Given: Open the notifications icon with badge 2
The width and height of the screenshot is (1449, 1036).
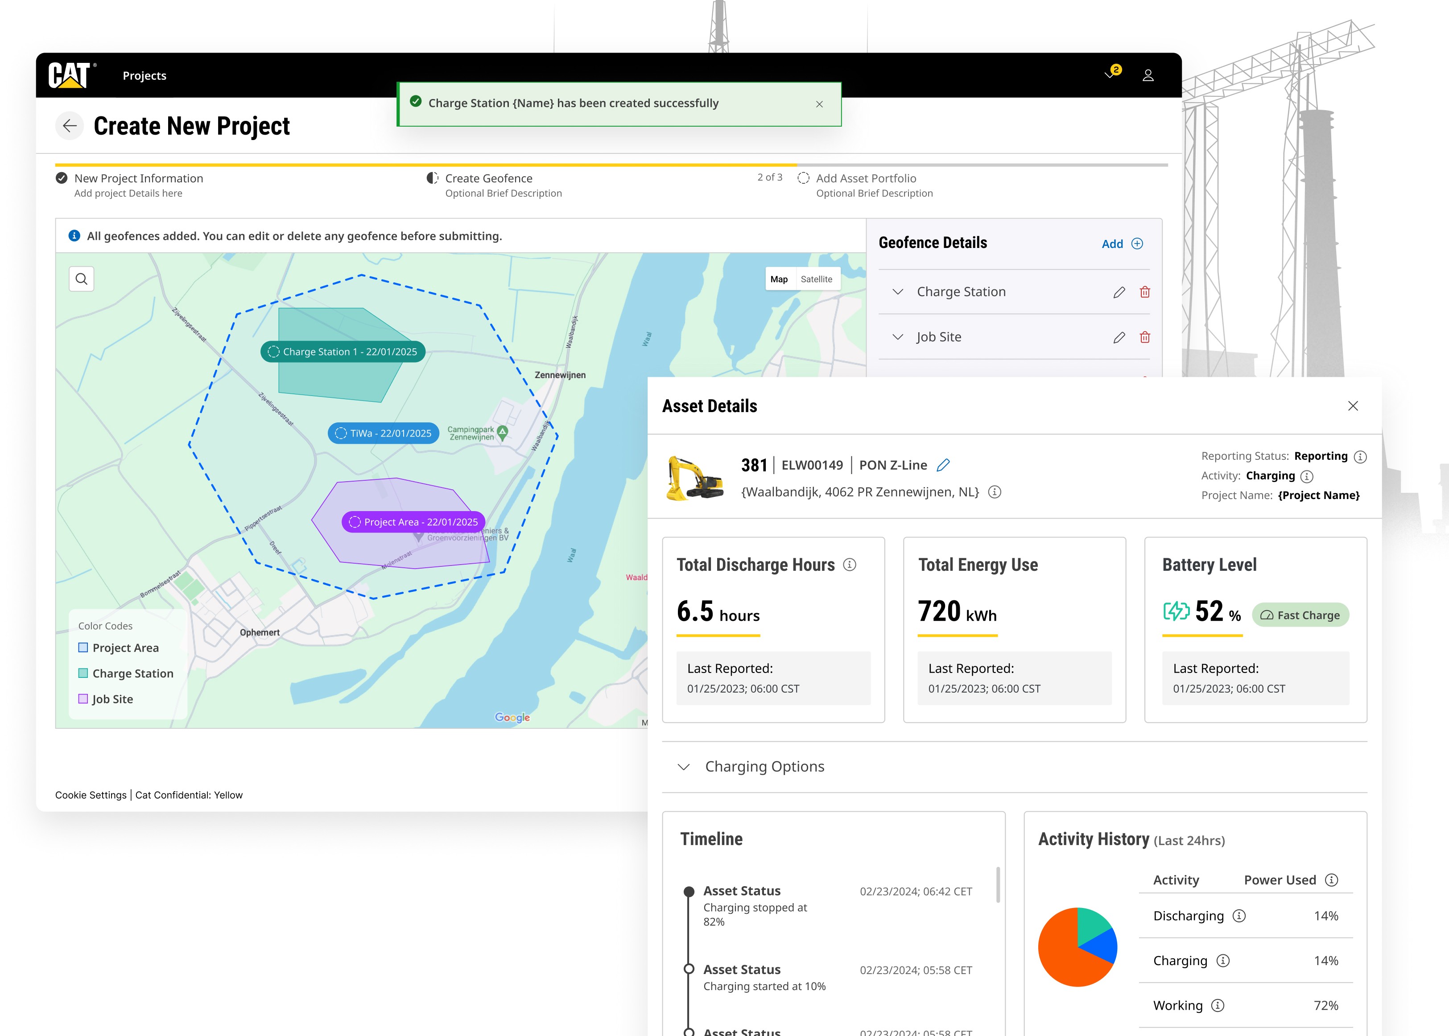Looking at the screenshot, I should [1112, 74].
